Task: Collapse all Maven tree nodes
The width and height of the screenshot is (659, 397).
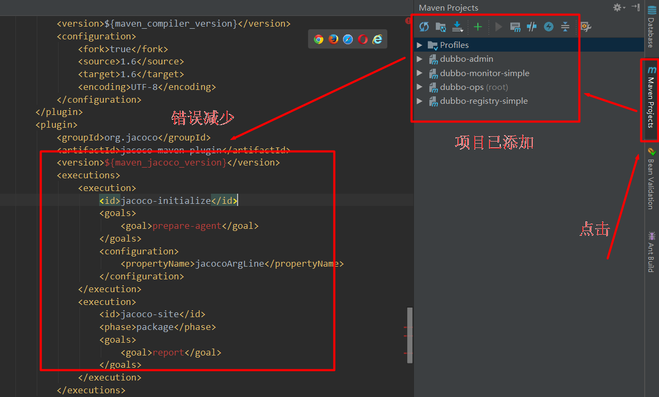Action: pos(565,27)
